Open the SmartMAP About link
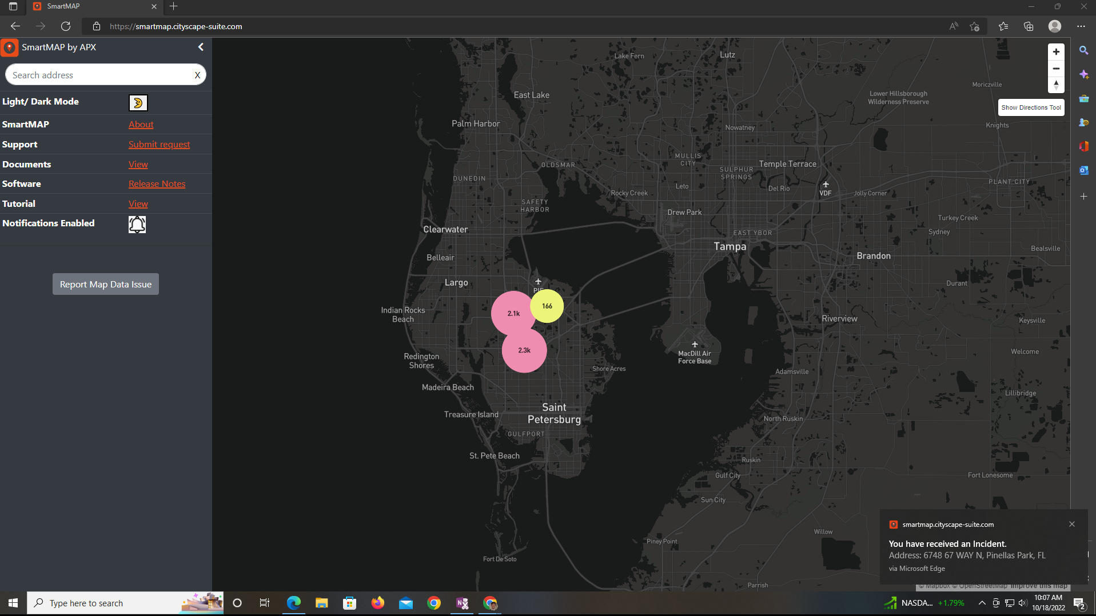Image resolution: width=1096 pixels, height=616 pixels. pyautogui.click(x=141, y=124)
